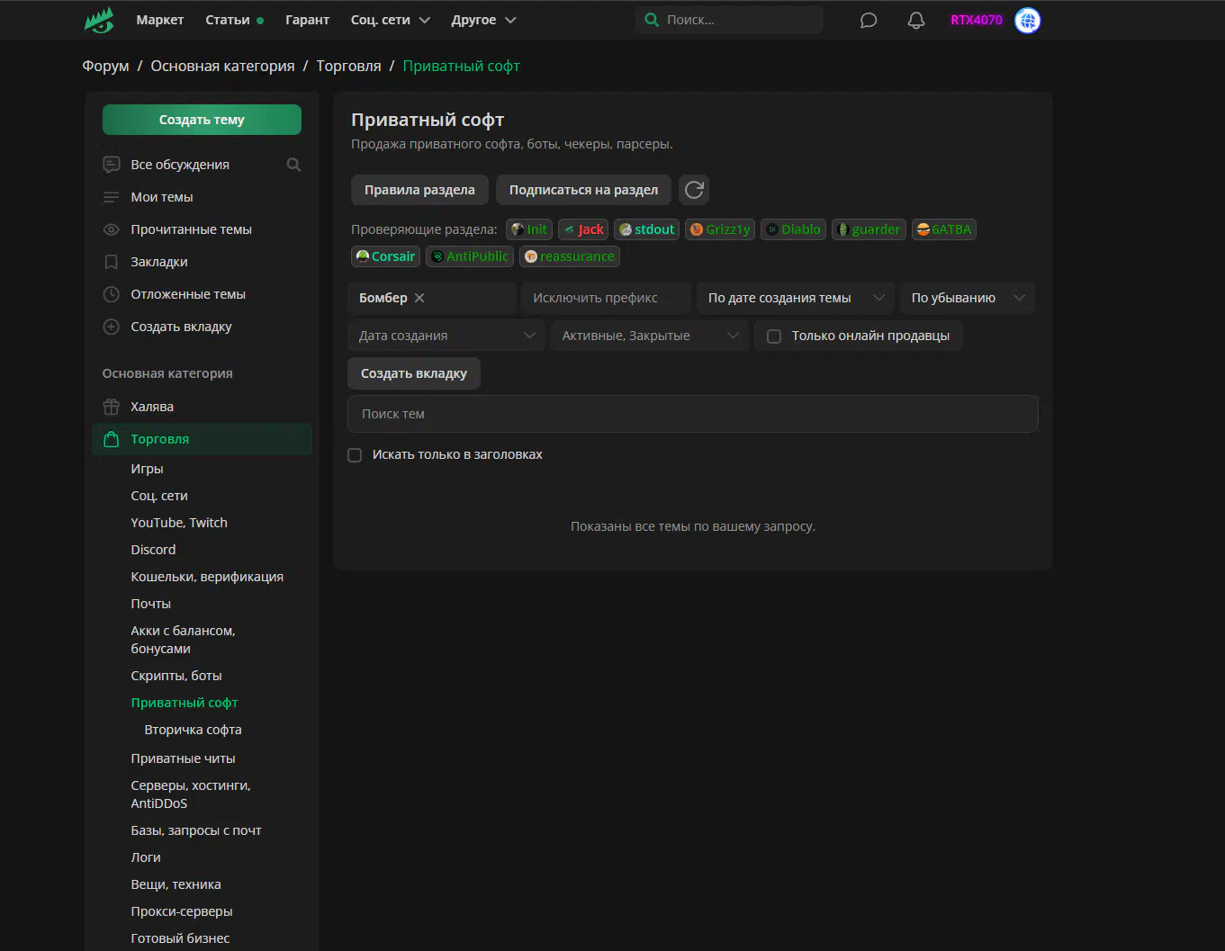Click the Правила раздела button

click(x=419, y=190)
